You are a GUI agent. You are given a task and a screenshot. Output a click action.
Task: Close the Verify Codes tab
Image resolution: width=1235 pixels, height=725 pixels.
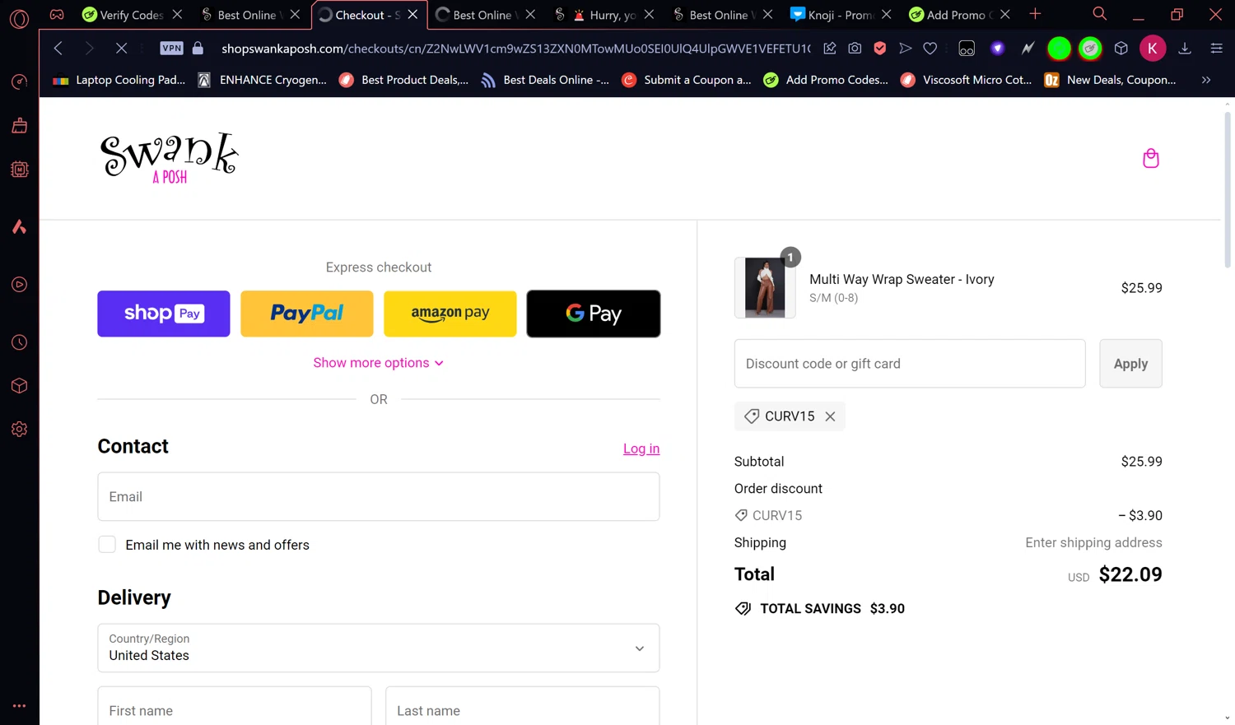[177, 15]
